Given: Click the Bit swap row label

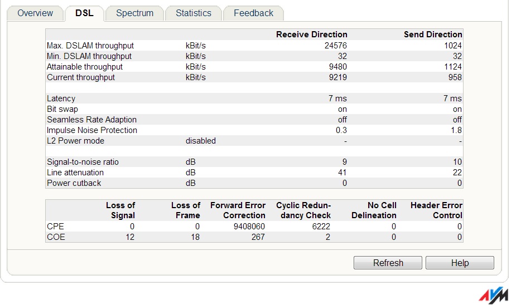Looking at the screenshot, I should 62,109.
